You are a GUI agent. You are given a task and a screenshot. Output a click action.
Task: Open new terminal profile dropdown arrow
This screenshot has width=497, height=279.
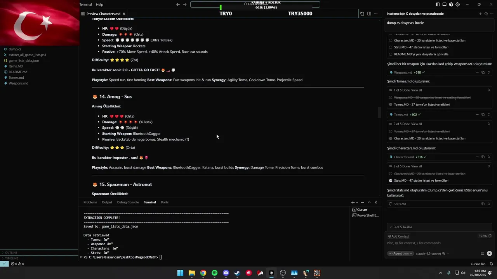[x=357, y=202]
